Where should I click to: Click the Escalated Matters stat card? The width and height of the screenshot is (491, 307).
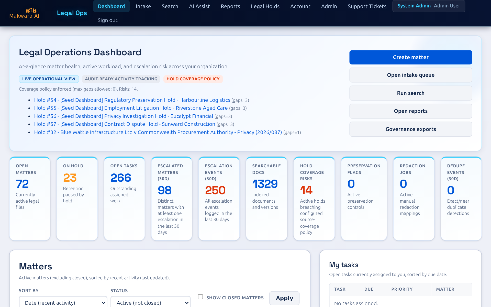coord(171,199)
